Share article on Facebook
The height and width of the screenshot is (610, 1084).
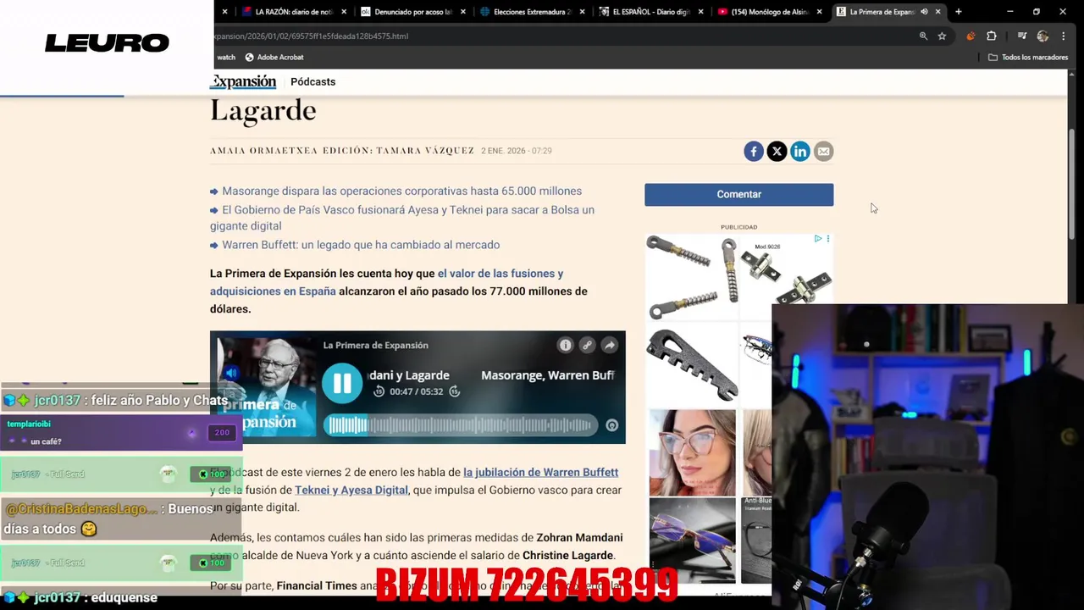(x=754, y=152)
